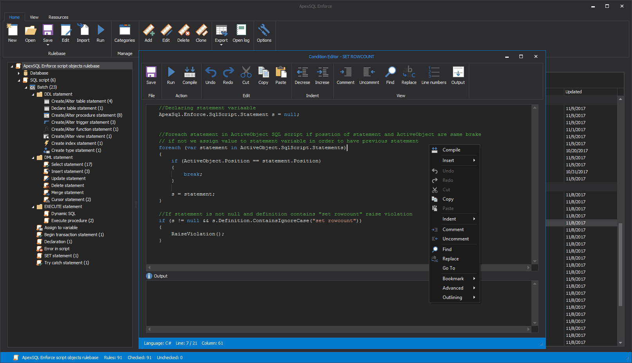
Task: Click the code editor horizontal scrollbar right arrow
Action: [x=528, y=268]
